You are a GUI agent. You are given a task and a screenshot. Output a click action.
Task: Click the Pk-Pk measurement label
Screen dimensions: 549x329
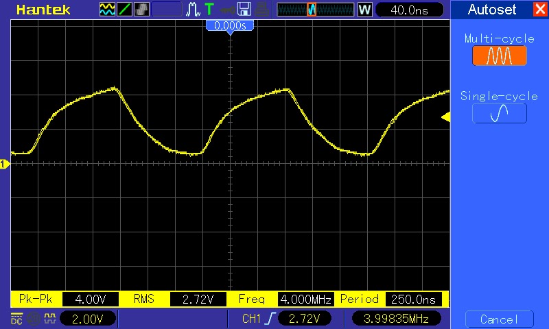coord(36,299)
